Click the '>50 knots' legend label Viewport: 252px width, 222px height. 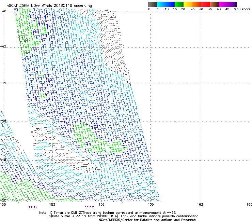pos(242,9)
